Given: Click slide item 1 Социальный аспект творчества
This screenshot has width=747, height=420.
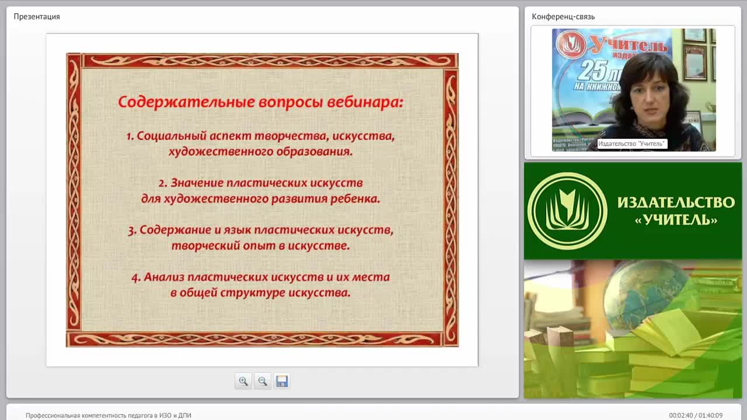Looking at the screenshot, I should (261, 143).
